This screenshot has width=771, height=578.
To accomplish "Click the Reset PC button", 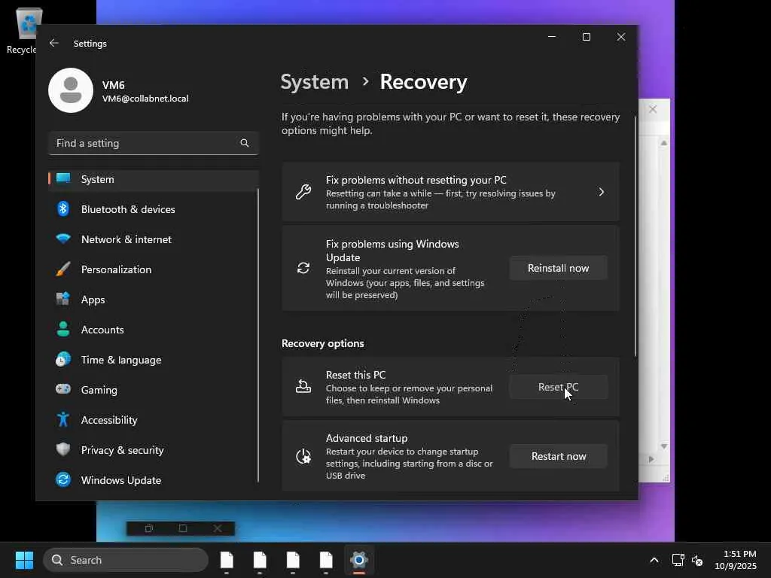I will [558, 388].
